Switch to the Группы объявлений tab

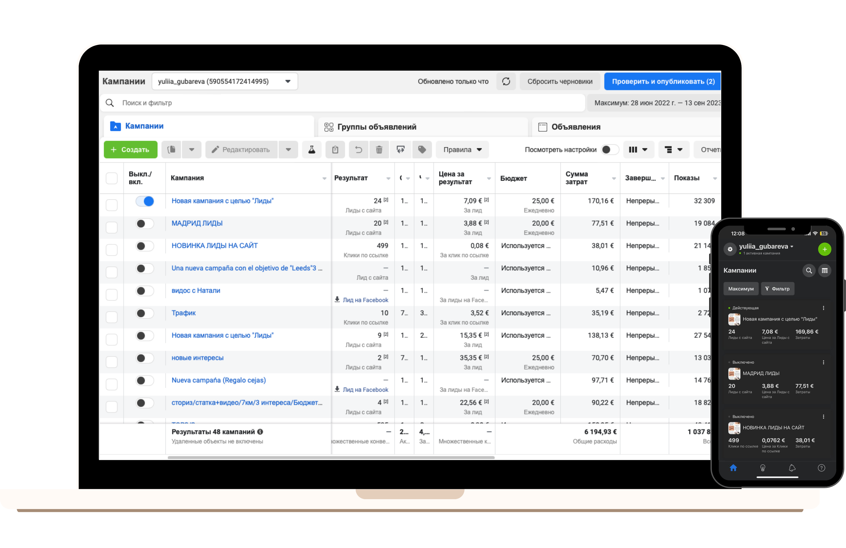point(377,127)
